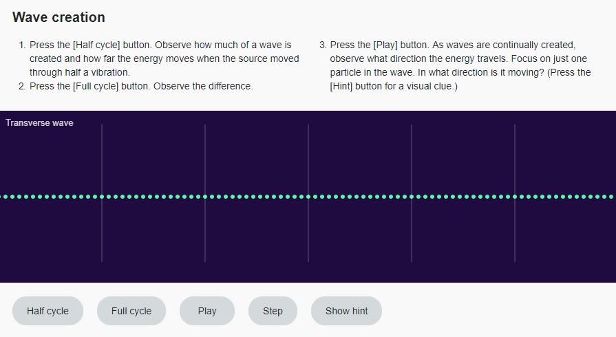
Task: Toggle the Show hint button
Action: [x=346, y=311]
